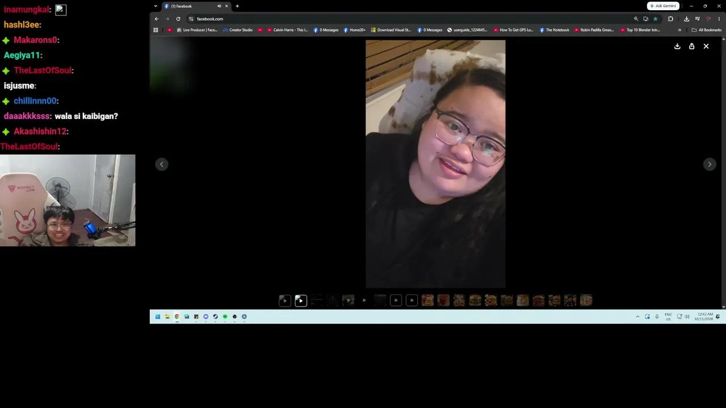
Task: Bookmark this page with the star icon
Action: click(655, 19)
